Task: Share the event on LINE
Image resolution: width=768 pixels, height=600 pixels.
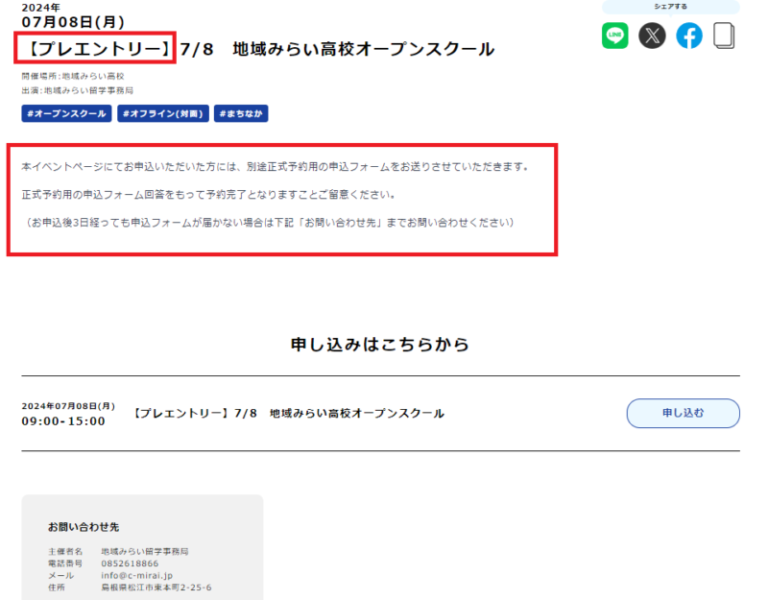Action: click(615, 36)
